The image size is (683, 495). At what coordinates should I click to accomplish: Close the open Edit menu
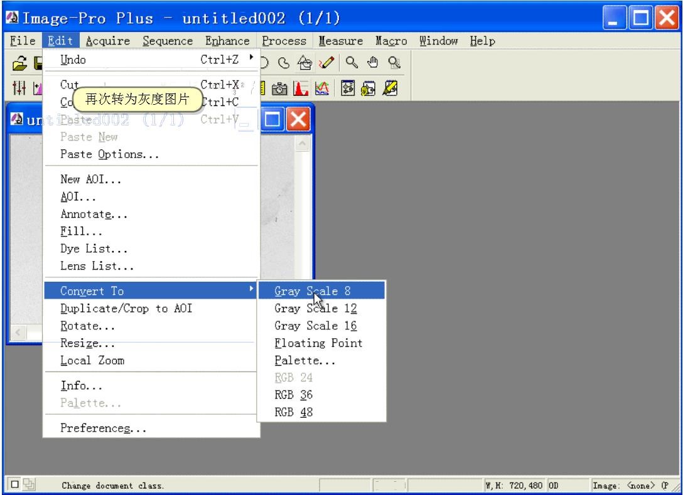click(60, 41)
